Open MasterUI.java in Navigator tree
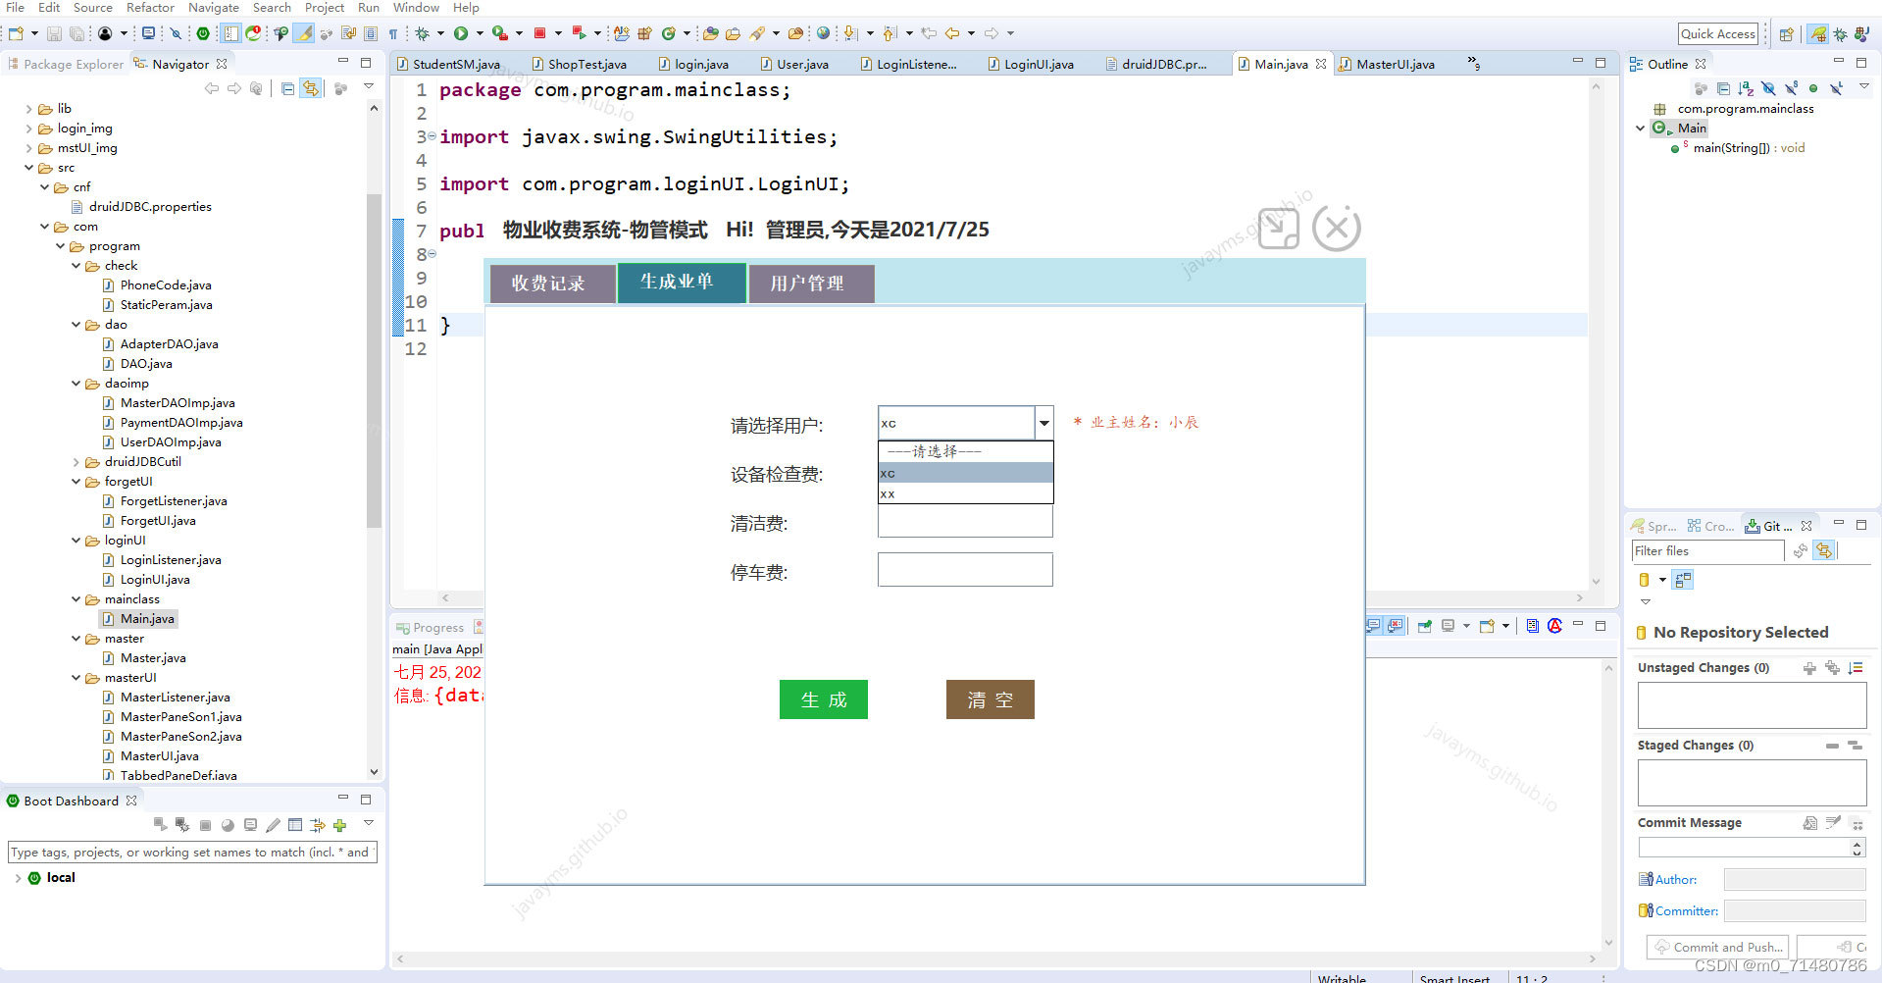 (x=160, y=756)
